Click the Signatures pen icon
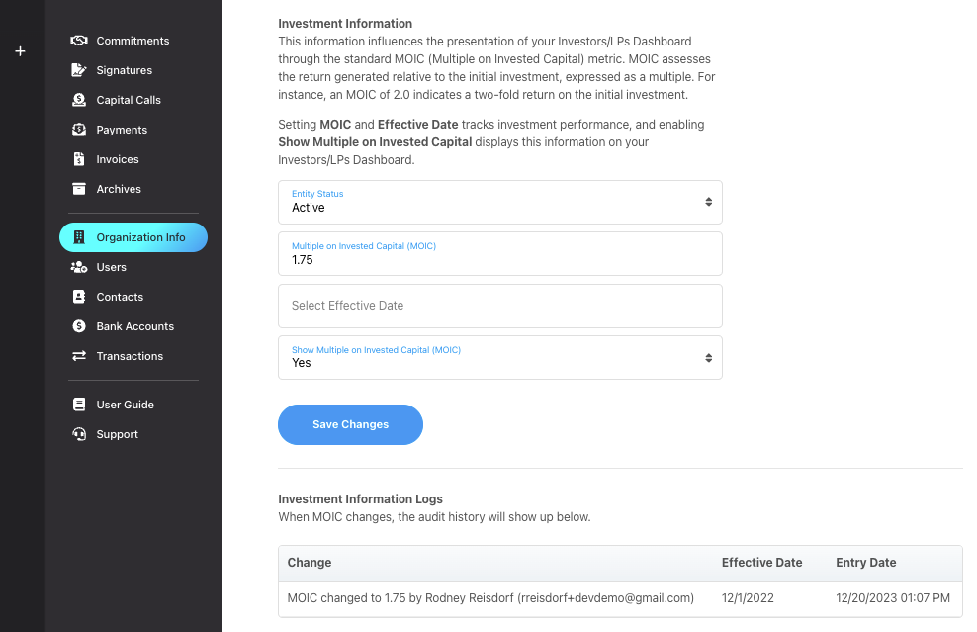This screenshot has height=632, width=977. point(79,70)
